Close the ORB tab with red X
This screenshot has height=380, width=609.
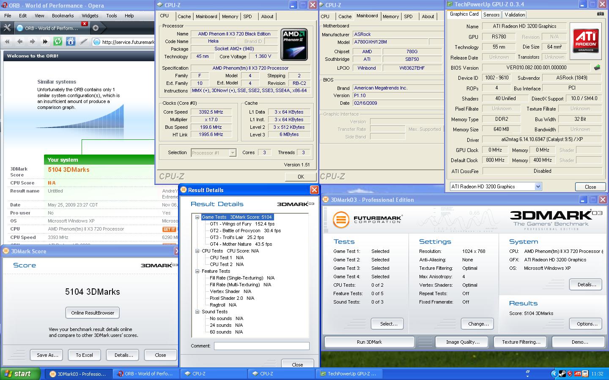(x=85, y=24)
